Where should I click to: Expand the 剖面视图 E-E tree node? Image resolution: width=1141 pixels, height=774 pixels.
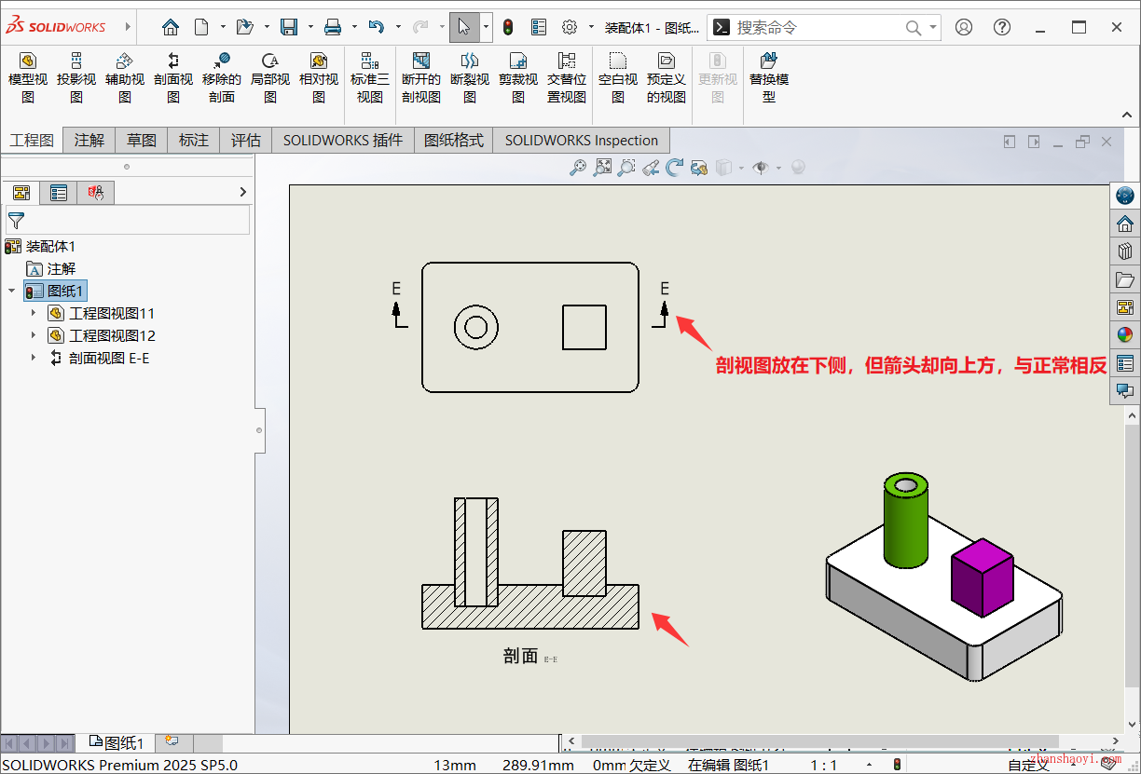[34, 358]
